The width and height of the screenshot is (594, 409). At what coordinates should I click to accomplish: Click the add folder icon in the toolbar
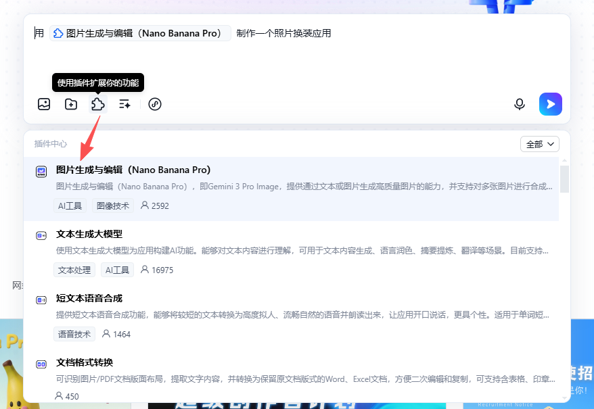pos(71,104)
